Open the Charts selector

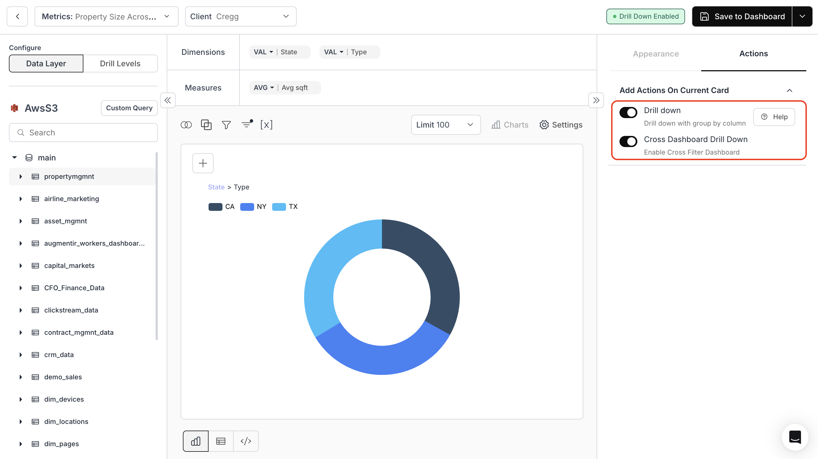[510, 125]
